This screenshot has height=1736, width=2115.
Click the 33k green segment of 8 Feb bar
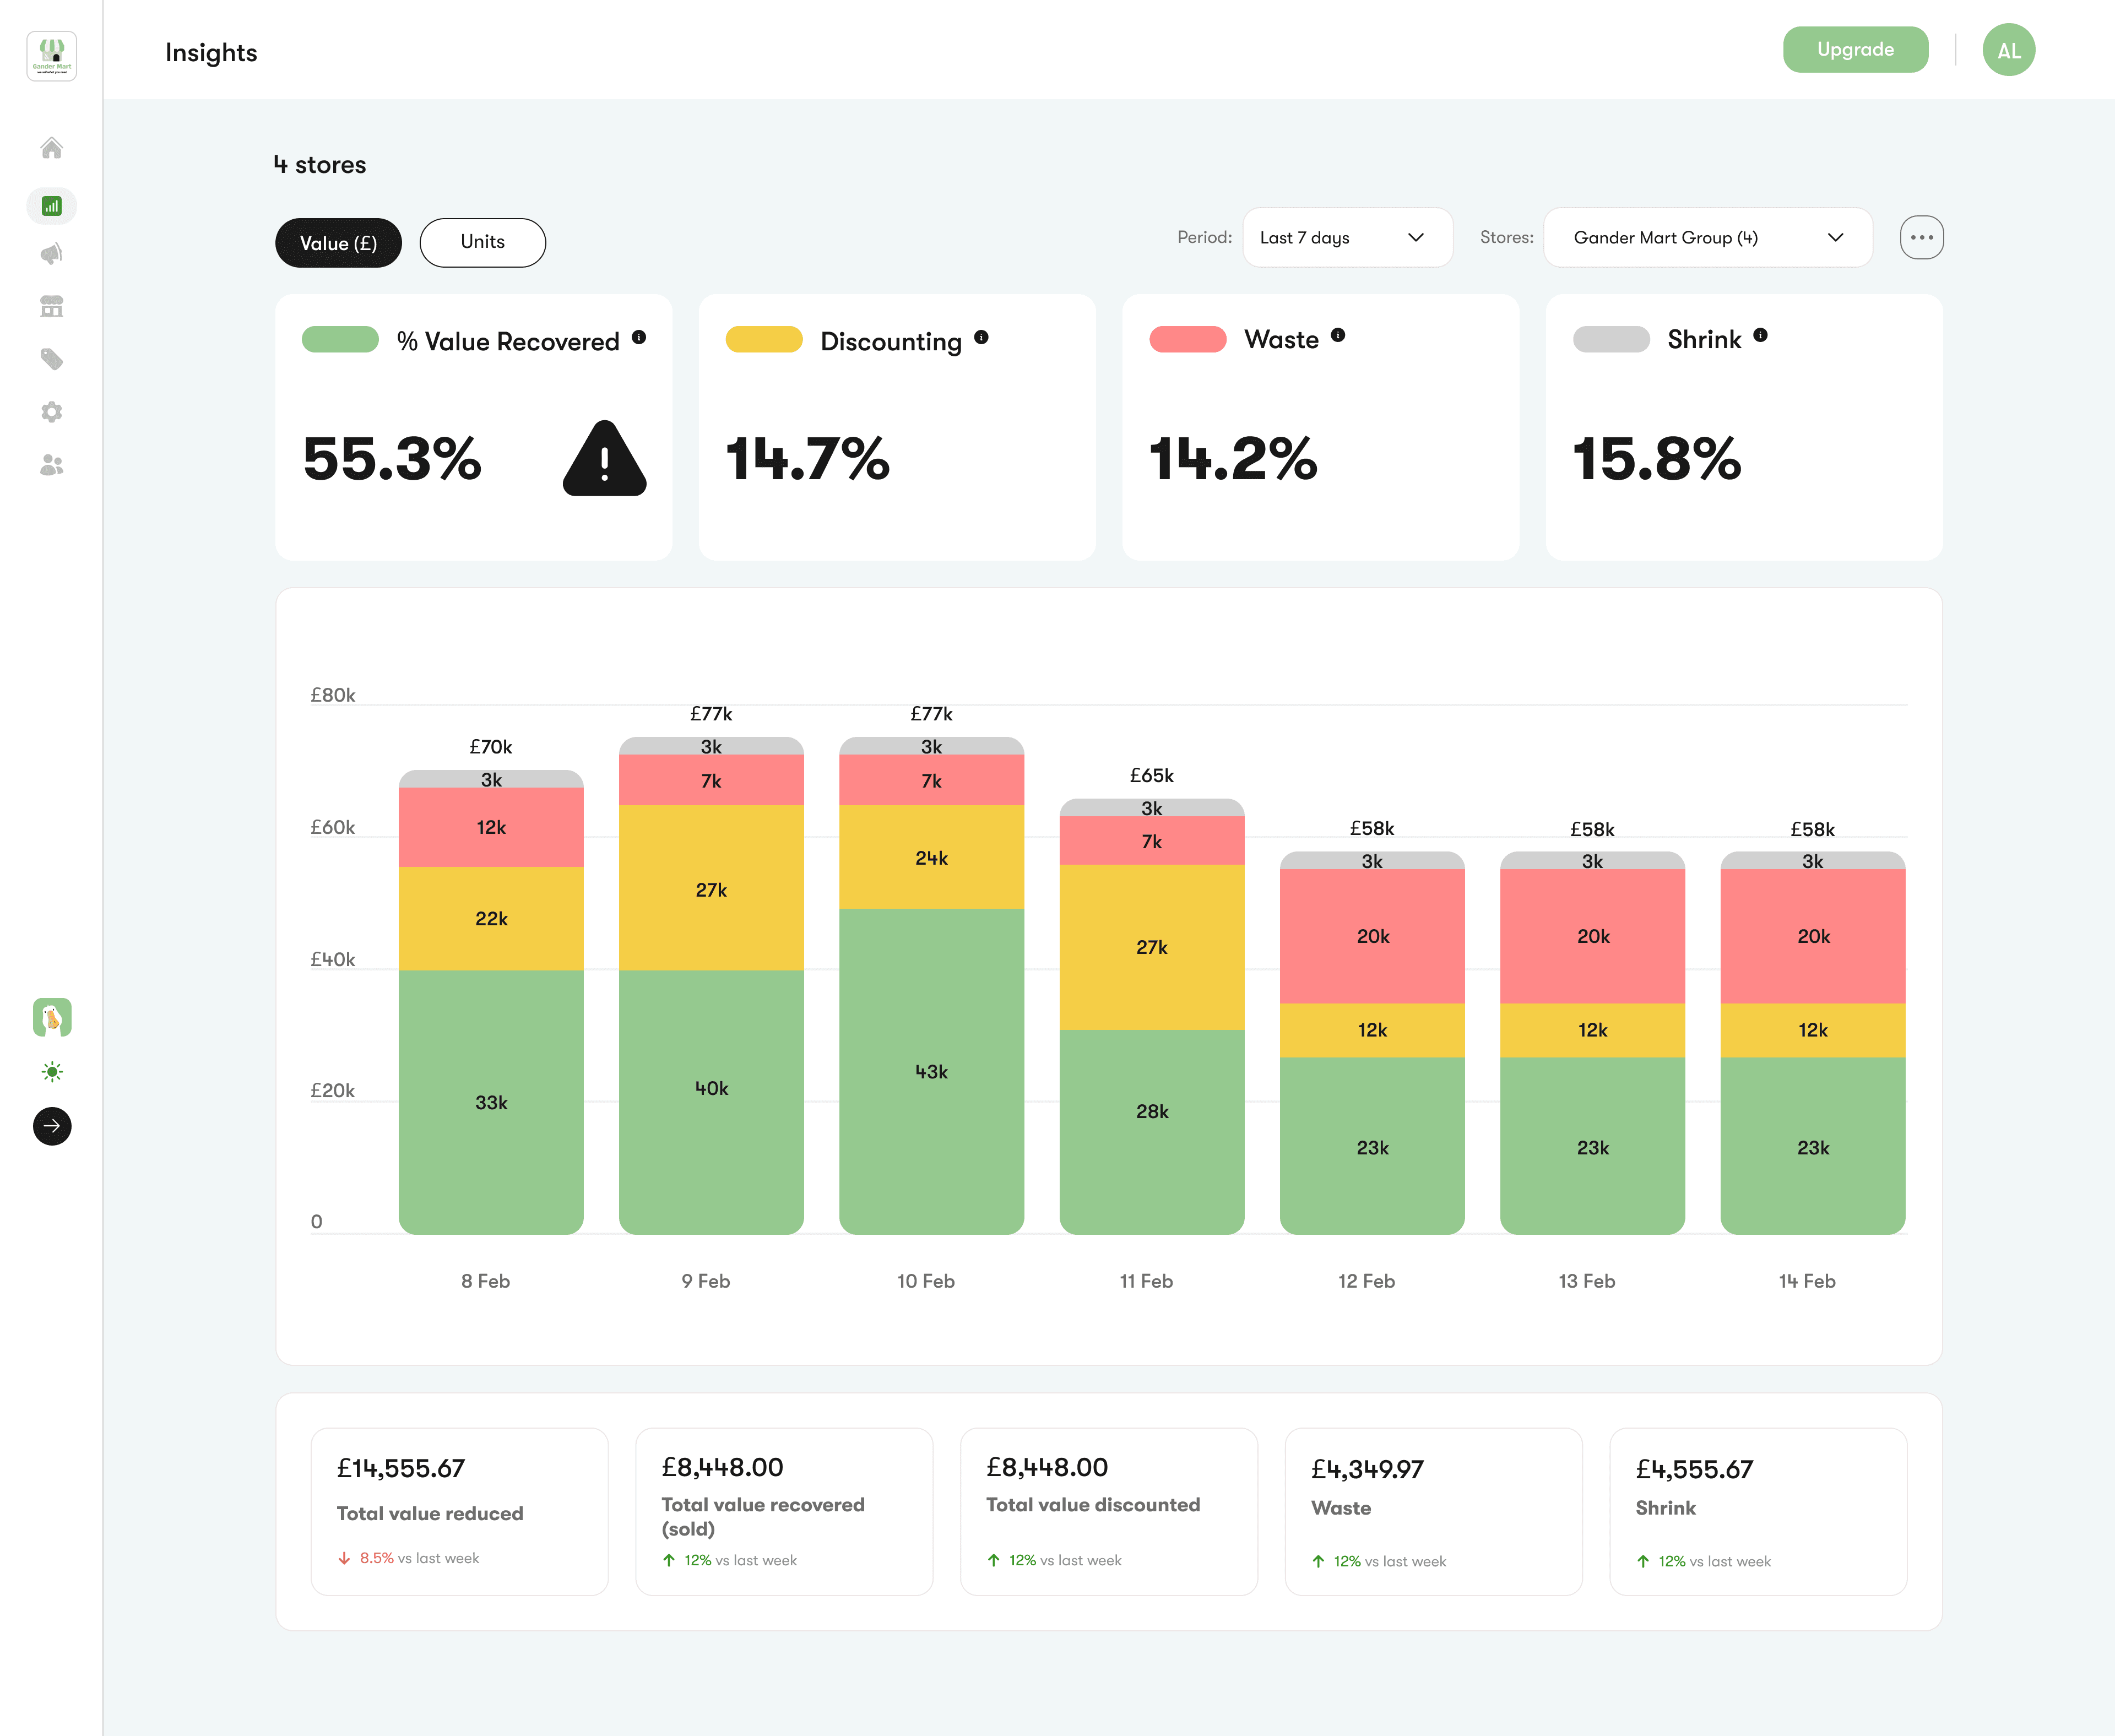tap(491, 1102)
